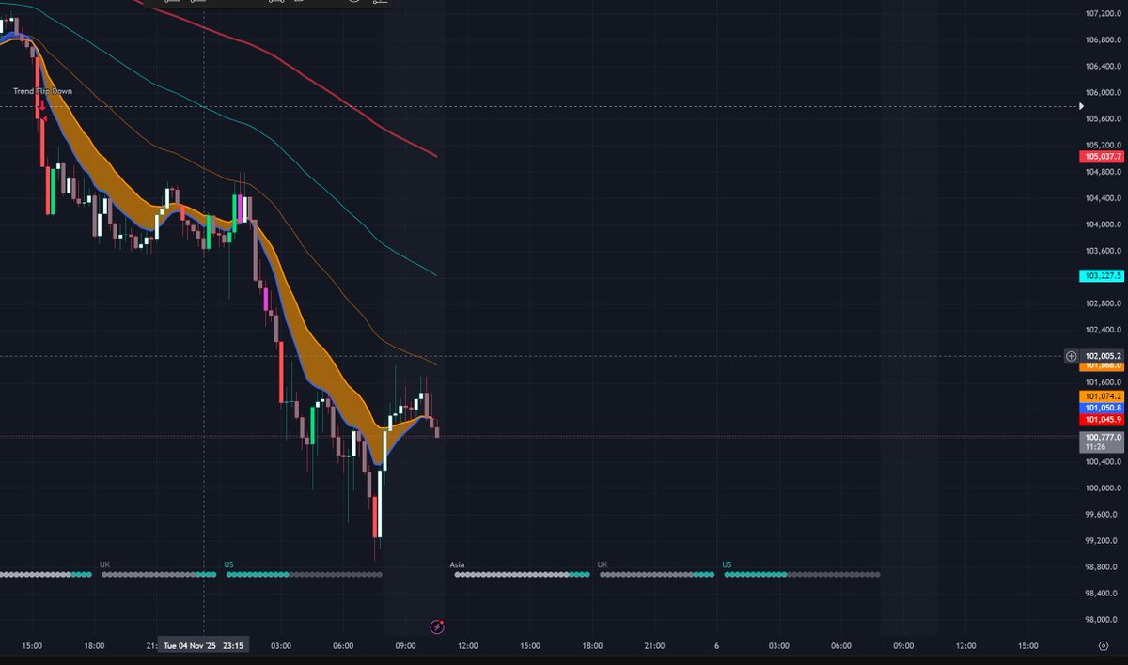Click the Asia session label on the session row

coord(457,564)
